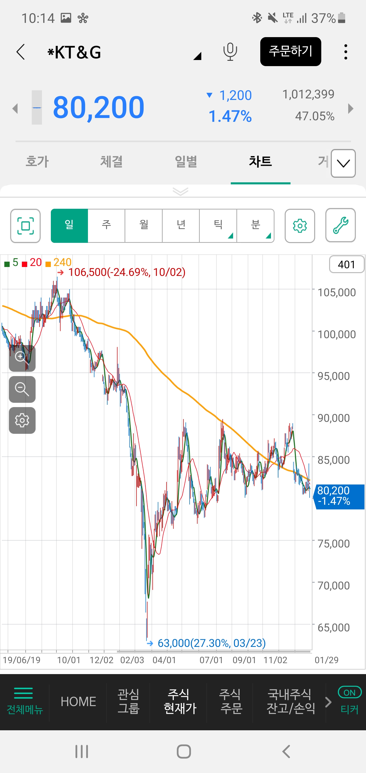Tap the battery status icon
Image resolution: width=366 pixels, height=773 pixels.
[341, 18]
